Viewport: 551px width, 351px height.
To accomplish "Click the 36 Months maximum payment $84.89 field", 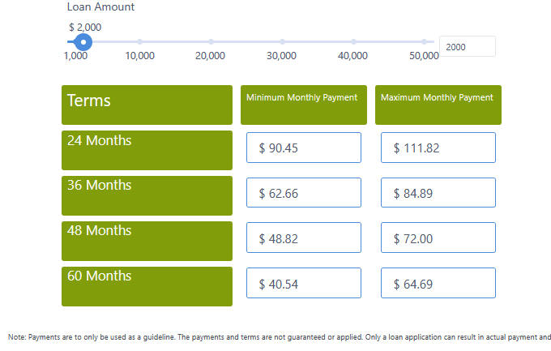I will pyautogui.click(x=438, y=193).
